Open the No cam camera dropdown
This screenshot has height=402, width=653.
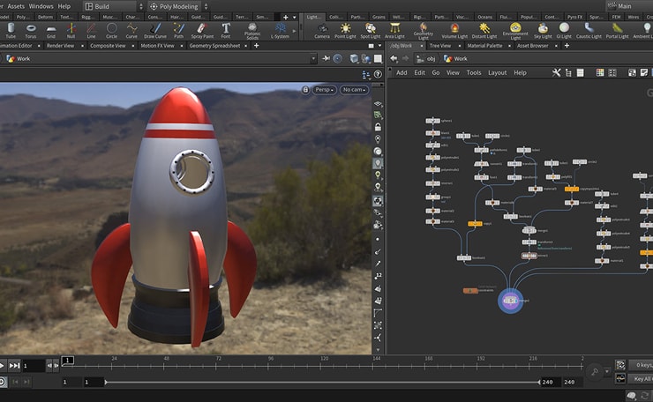coord(356,89)
